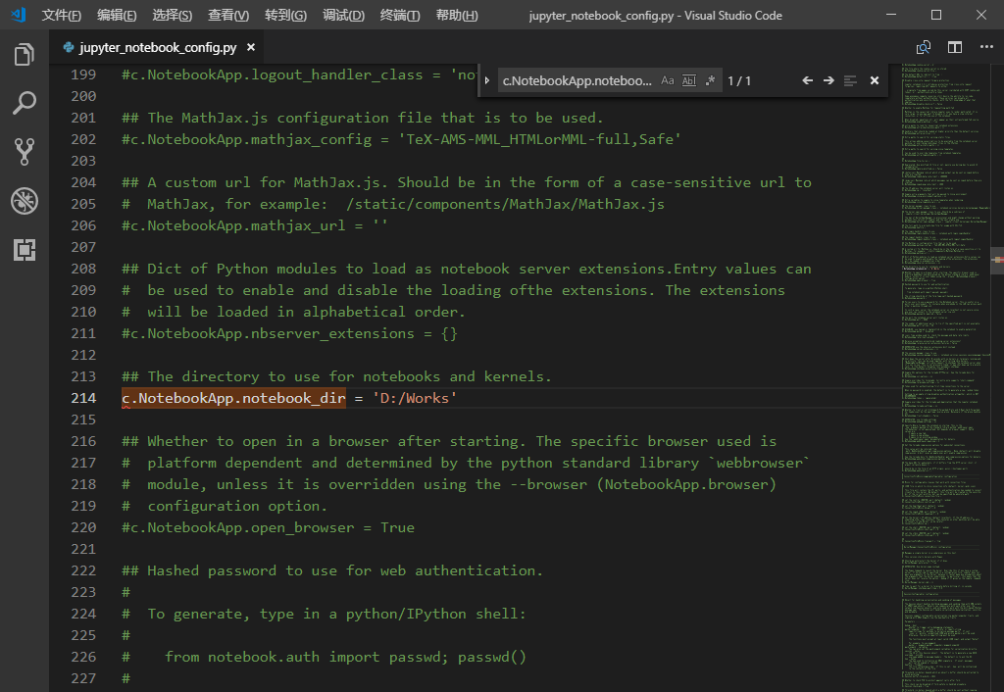Close the jupyter_notebook_config.py tab
The width and height of the screenshot is (1004, 692).
coord(251,47)
